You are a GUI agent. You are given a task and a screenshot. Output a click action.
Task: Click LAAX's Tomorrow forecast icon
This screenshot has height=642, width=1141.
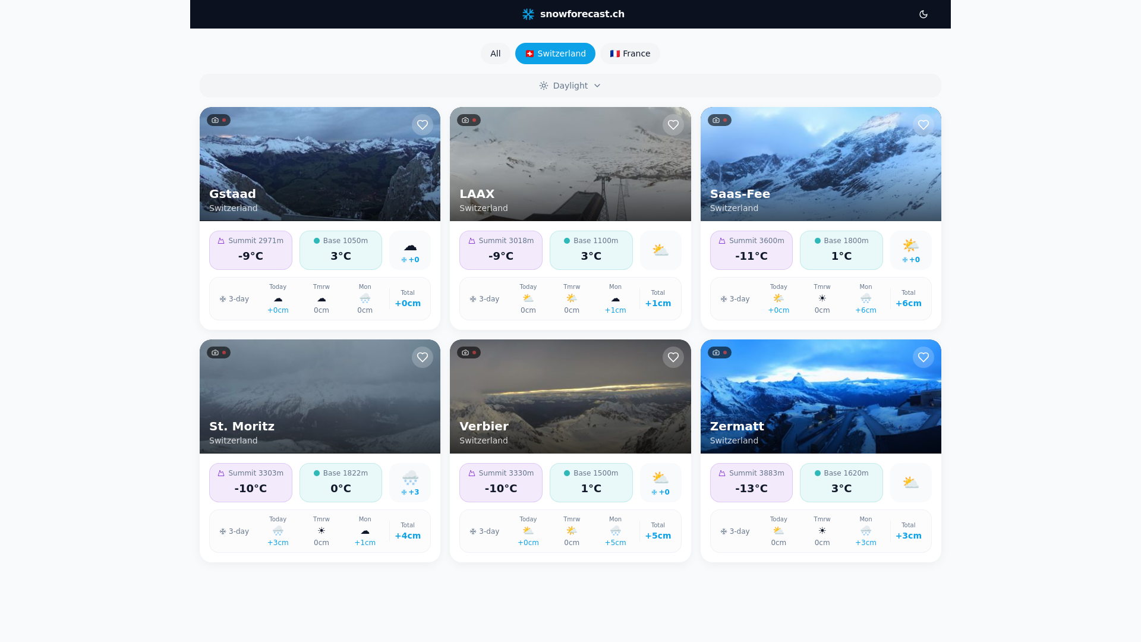click(x=572, y=298)
